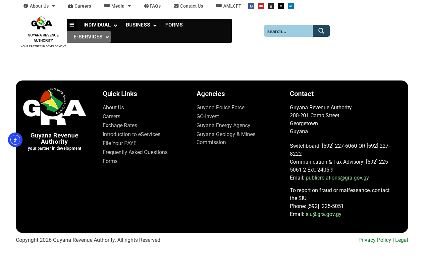Expand the INDIVIDUAL menu
424x265 pixels.
click(100, 25)
